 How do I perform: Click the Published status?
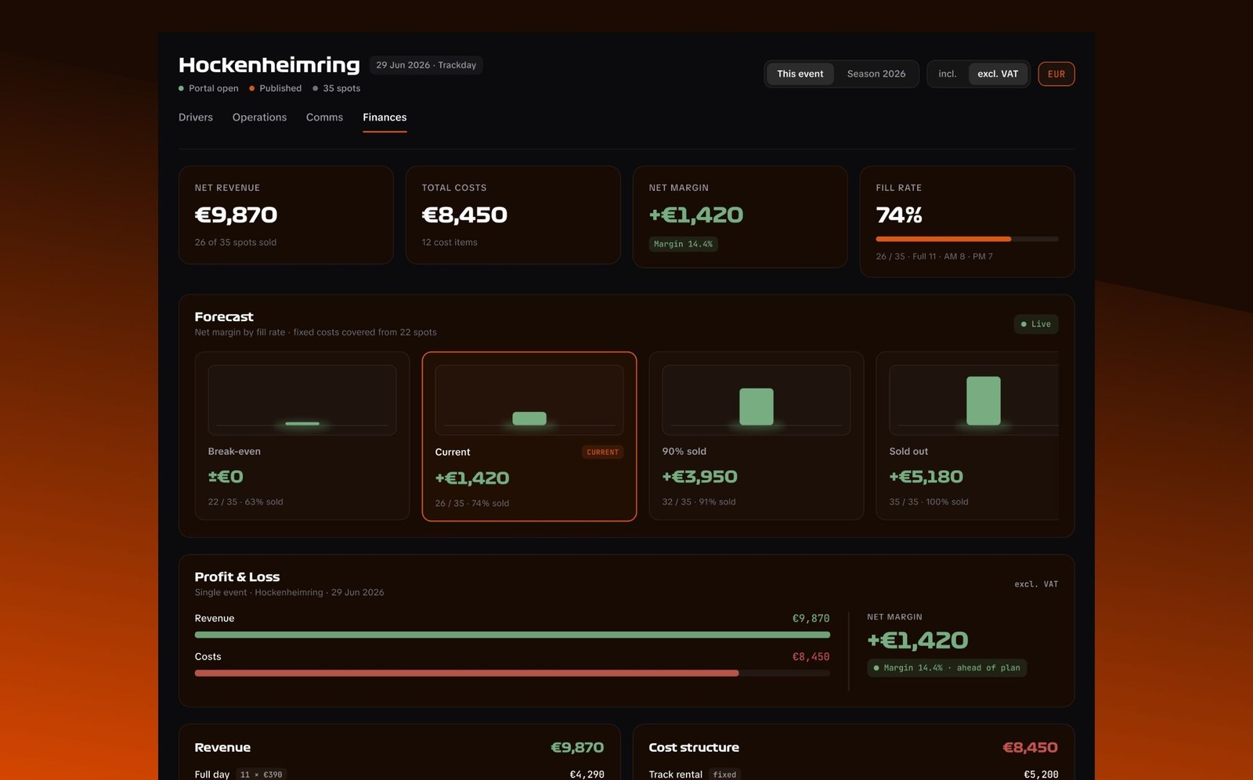[276, 88]
